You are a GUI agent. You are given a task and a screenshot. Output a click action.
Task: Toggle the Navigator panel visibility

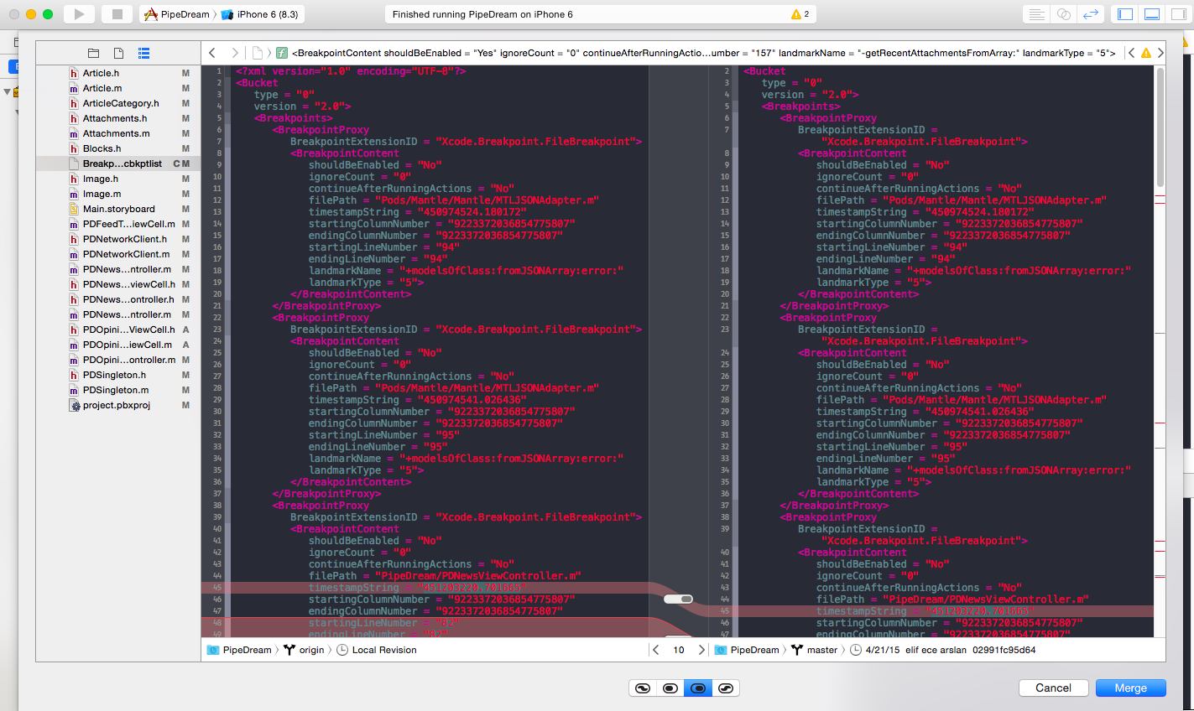tap(1125, 14)
